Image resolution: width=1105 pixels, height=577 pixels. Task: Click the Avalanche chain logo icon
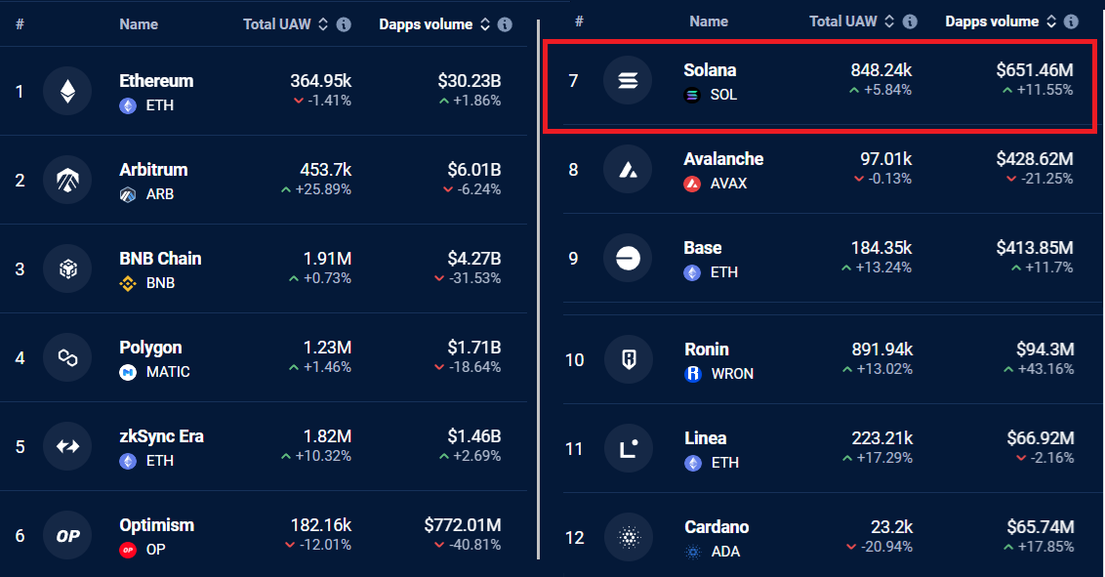(628, 169)
